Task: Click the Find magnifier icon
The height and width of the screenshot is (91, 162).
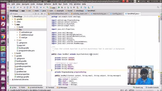Action: 34,7
